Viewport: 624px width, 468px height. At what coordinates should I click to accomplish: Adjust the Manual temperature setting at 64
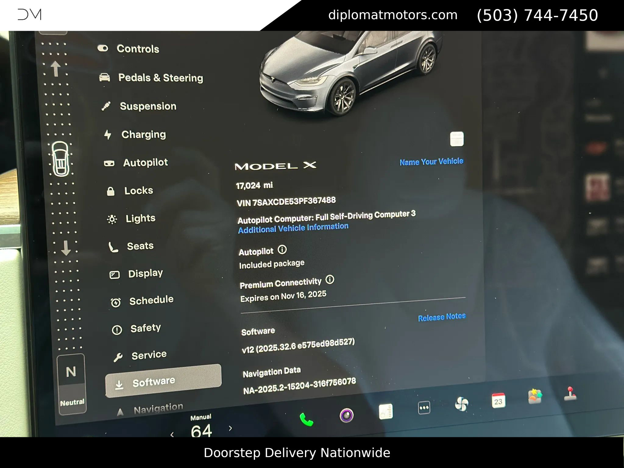[202, 431]
